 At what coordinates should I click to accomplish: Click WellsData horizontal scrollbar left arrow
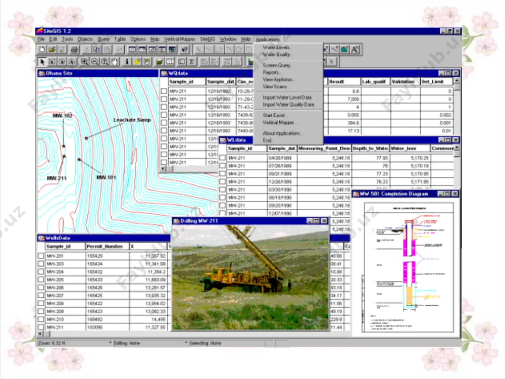40,334
